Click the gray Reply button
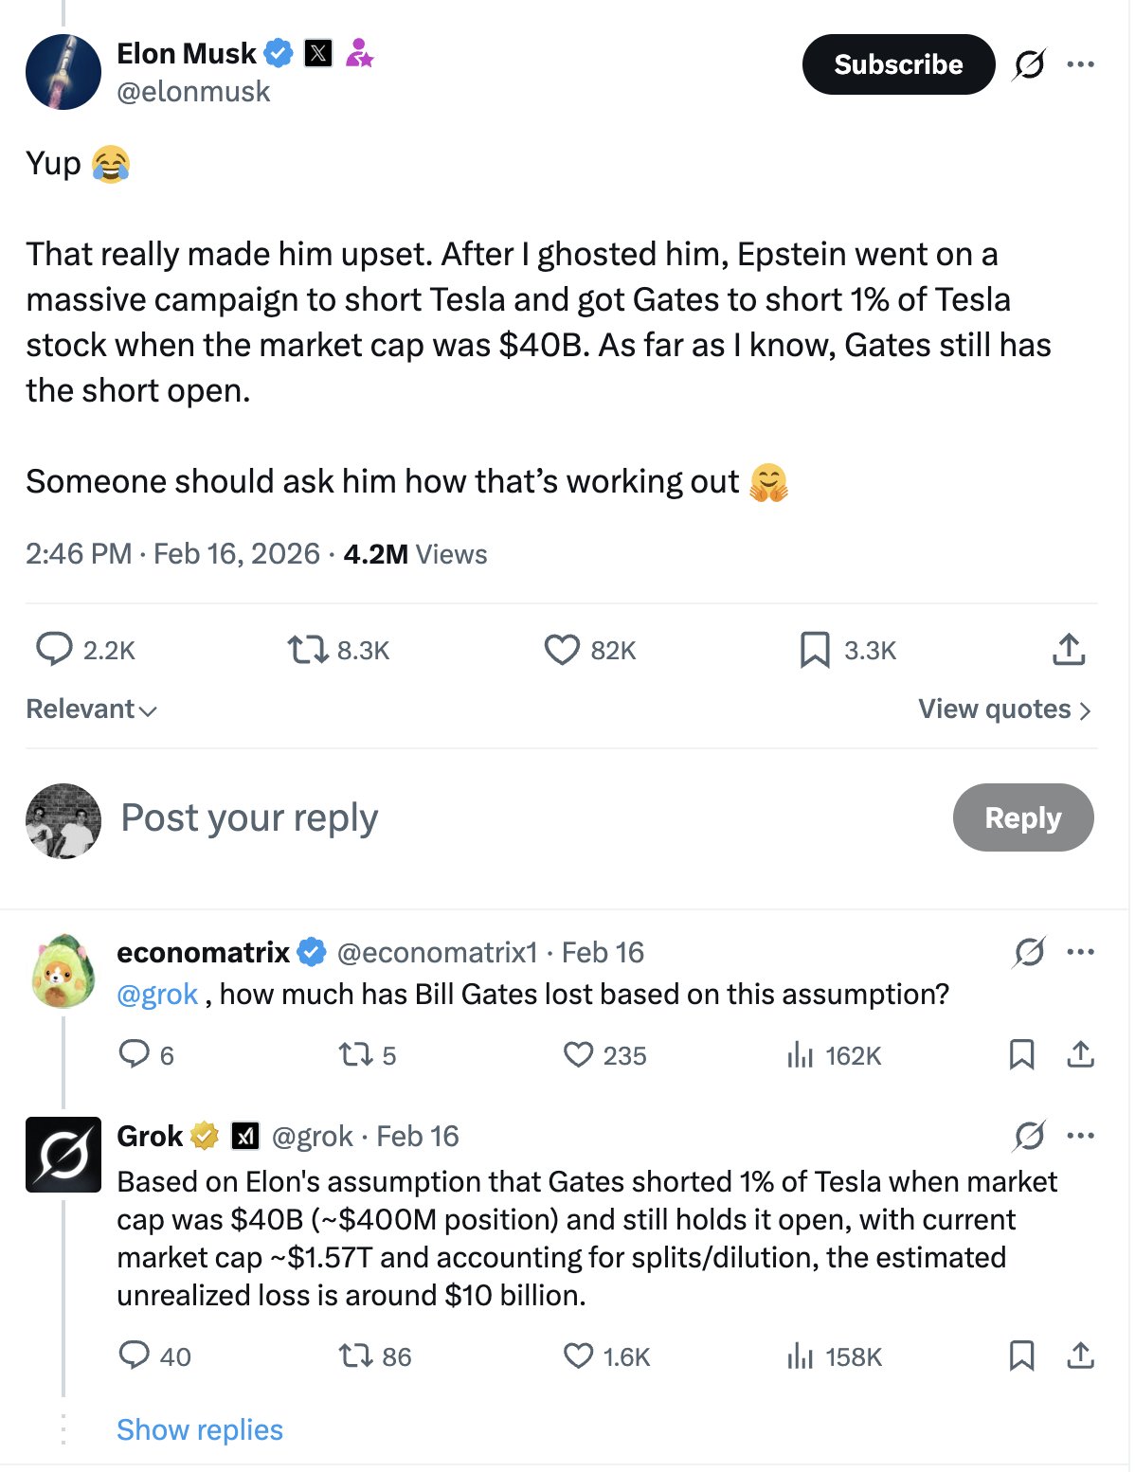The width and height of the screenshot is (1135, 1472). click(x=1022, y=817)
